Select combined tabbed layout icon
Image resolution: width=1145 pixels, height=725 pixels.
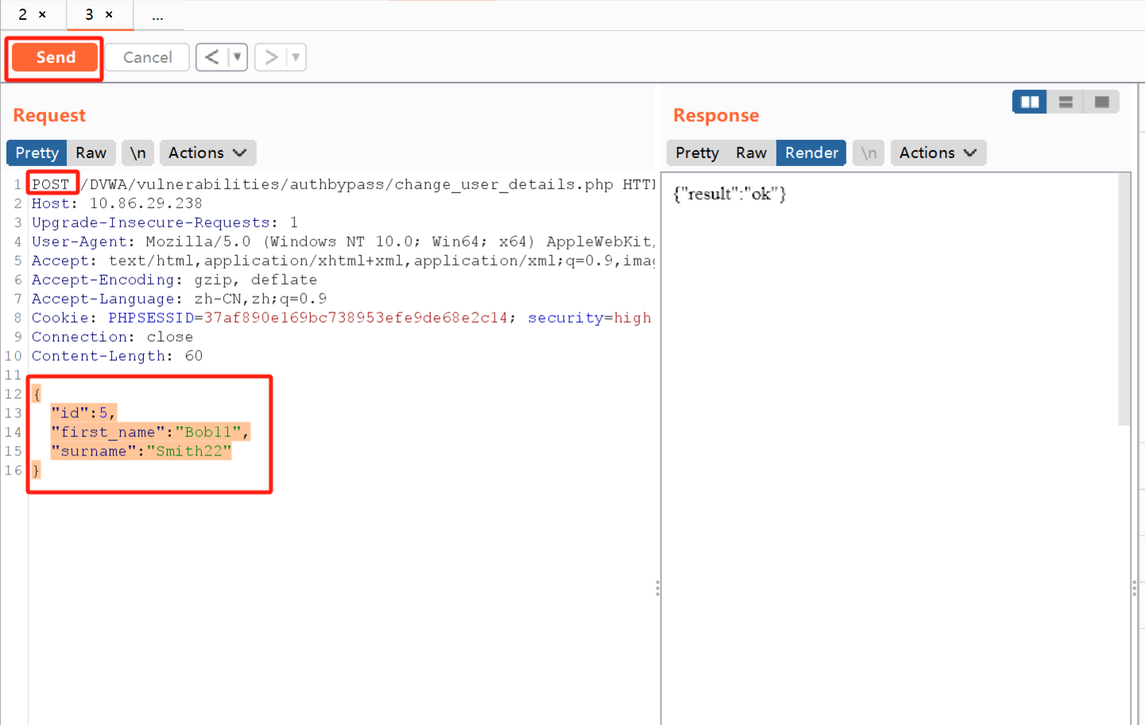pos(1101,102)
